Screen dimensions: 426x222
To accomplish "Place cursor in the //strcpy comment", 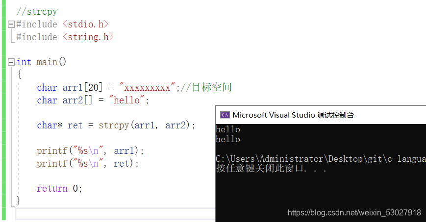I will pyautogui.click(x=37, y=12).
